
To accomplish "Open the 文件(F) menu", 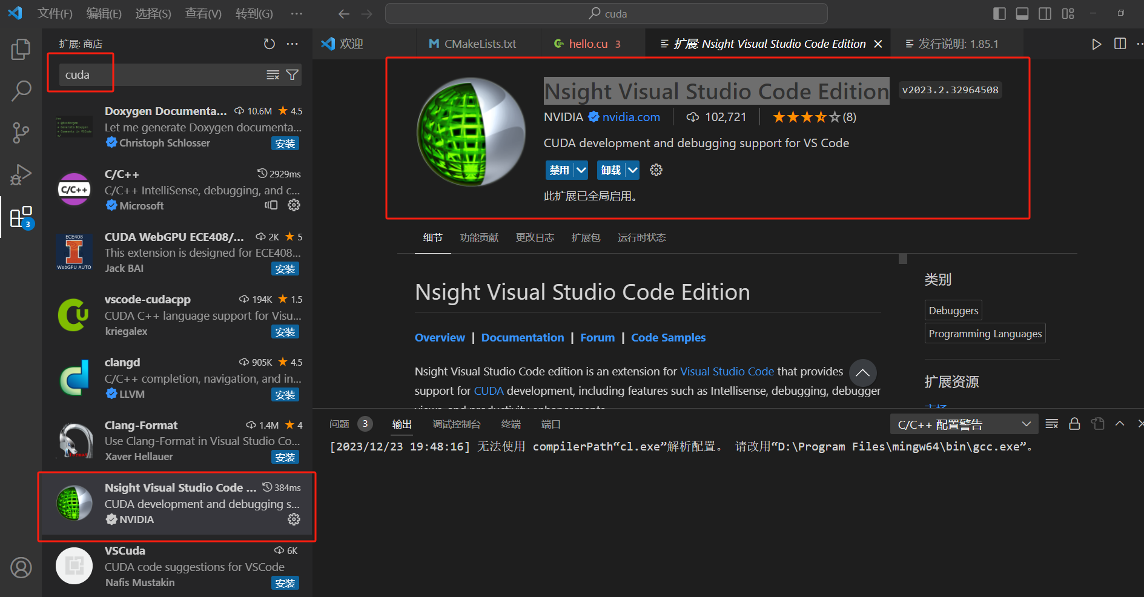I will tap(55, 13).
